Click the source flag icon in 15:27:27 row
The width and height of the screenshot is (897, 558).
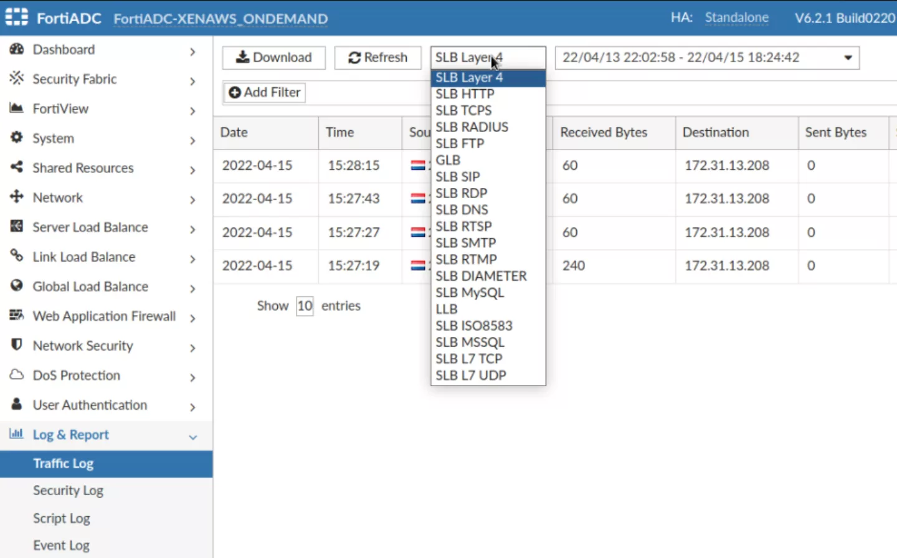419,232
